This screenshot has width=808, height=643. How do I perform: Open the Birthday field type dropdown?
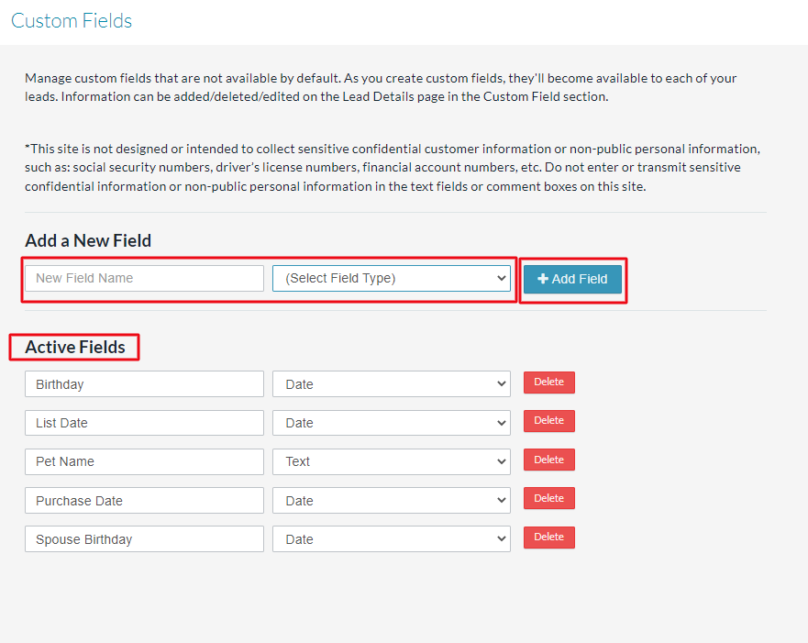click(391, 384)
